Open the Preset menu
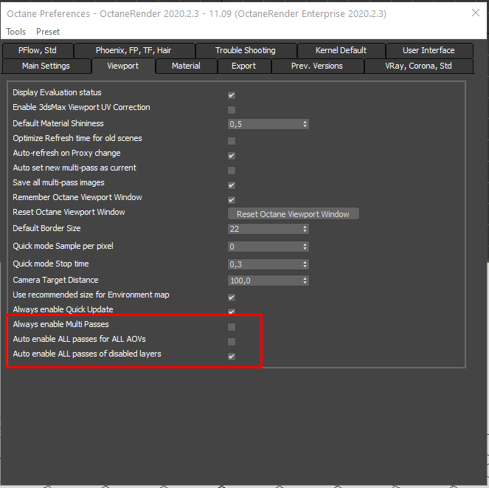The height and width of the screenshot is (488, 489). [48, 32]
